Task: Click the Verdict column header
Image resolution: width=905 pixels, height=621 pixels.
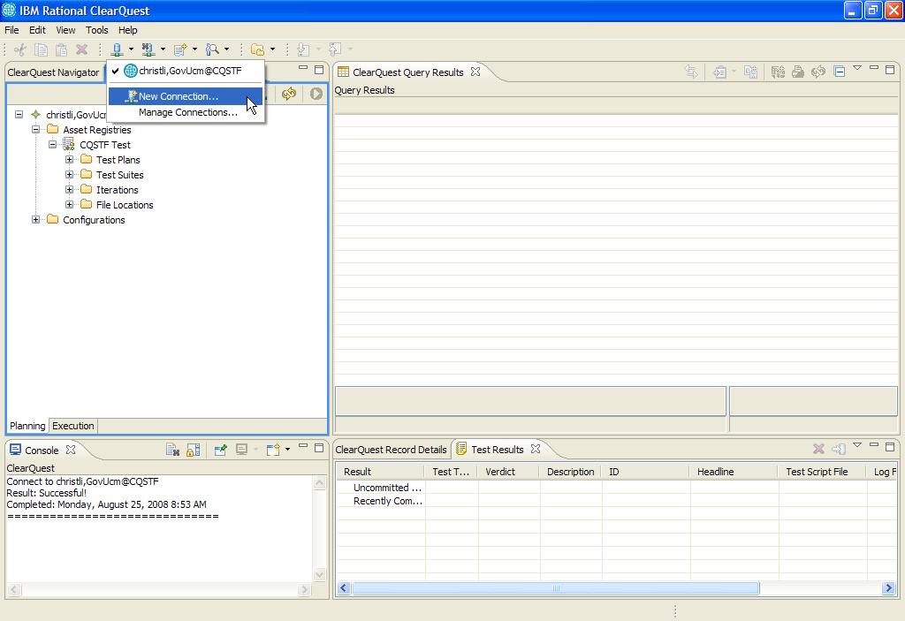Action: [x=500, y=472]
